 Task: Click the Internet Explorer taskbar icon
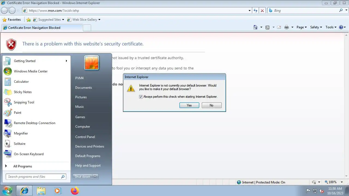point(25,191)
